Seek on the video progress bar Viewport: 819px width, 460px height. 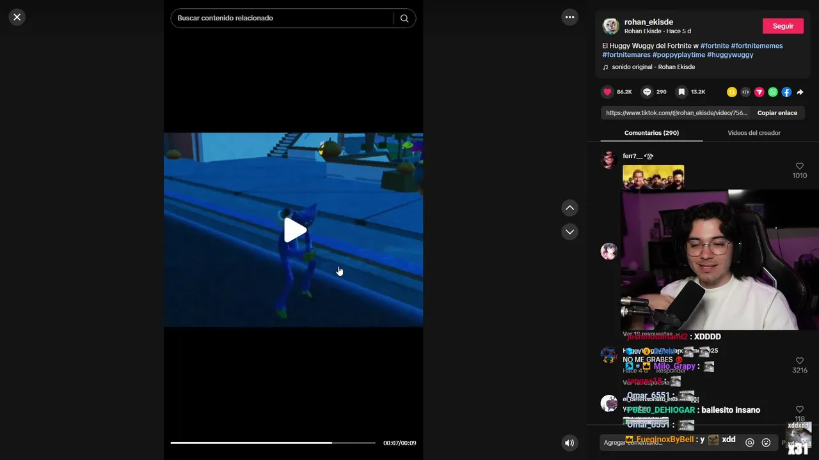click(273, 443)
